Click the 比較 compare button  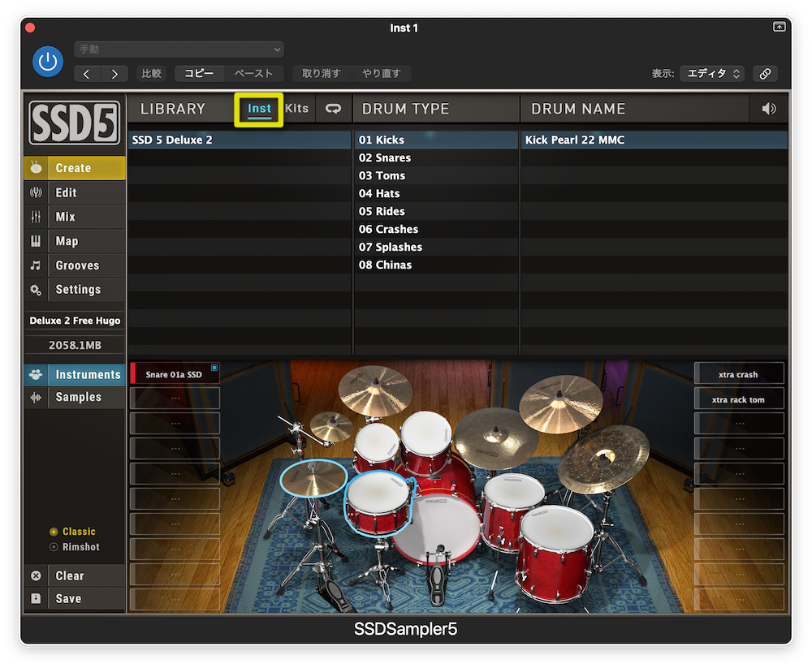click(x=151, y=74)
